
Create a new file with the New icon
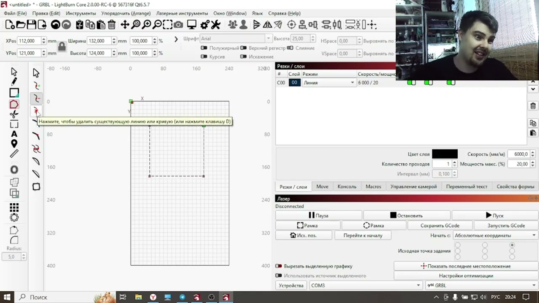click(x=9, y=25)
